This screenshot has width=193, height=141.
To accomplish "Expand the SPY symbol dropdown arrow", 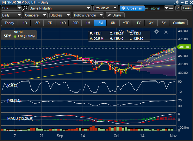I will click(19, 8).
